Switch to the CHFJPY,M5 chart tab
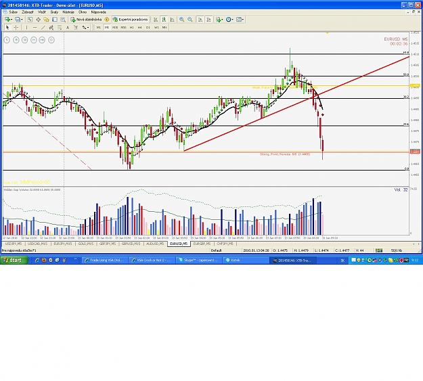This screenshot has height=381, width=423. [x=225, y=244]
